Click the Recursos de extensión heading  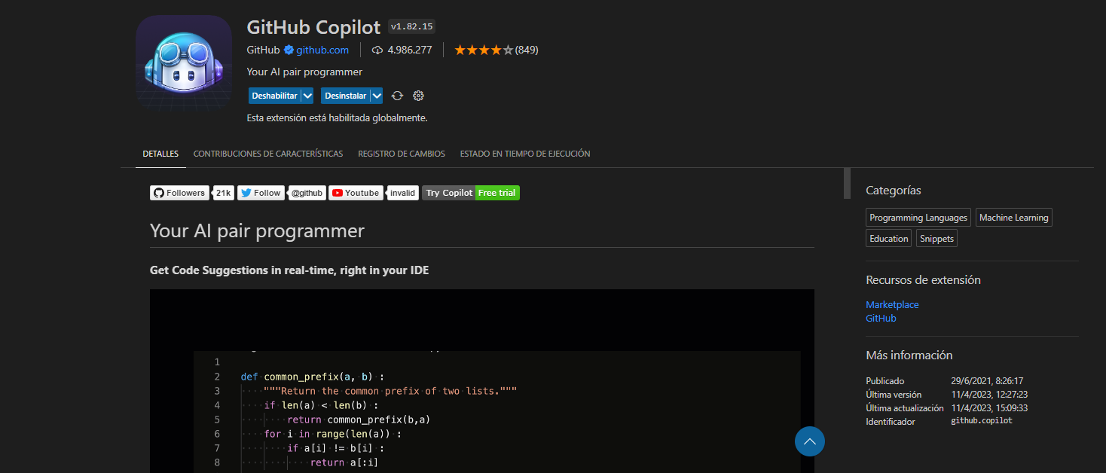click(x=923, y=280)
